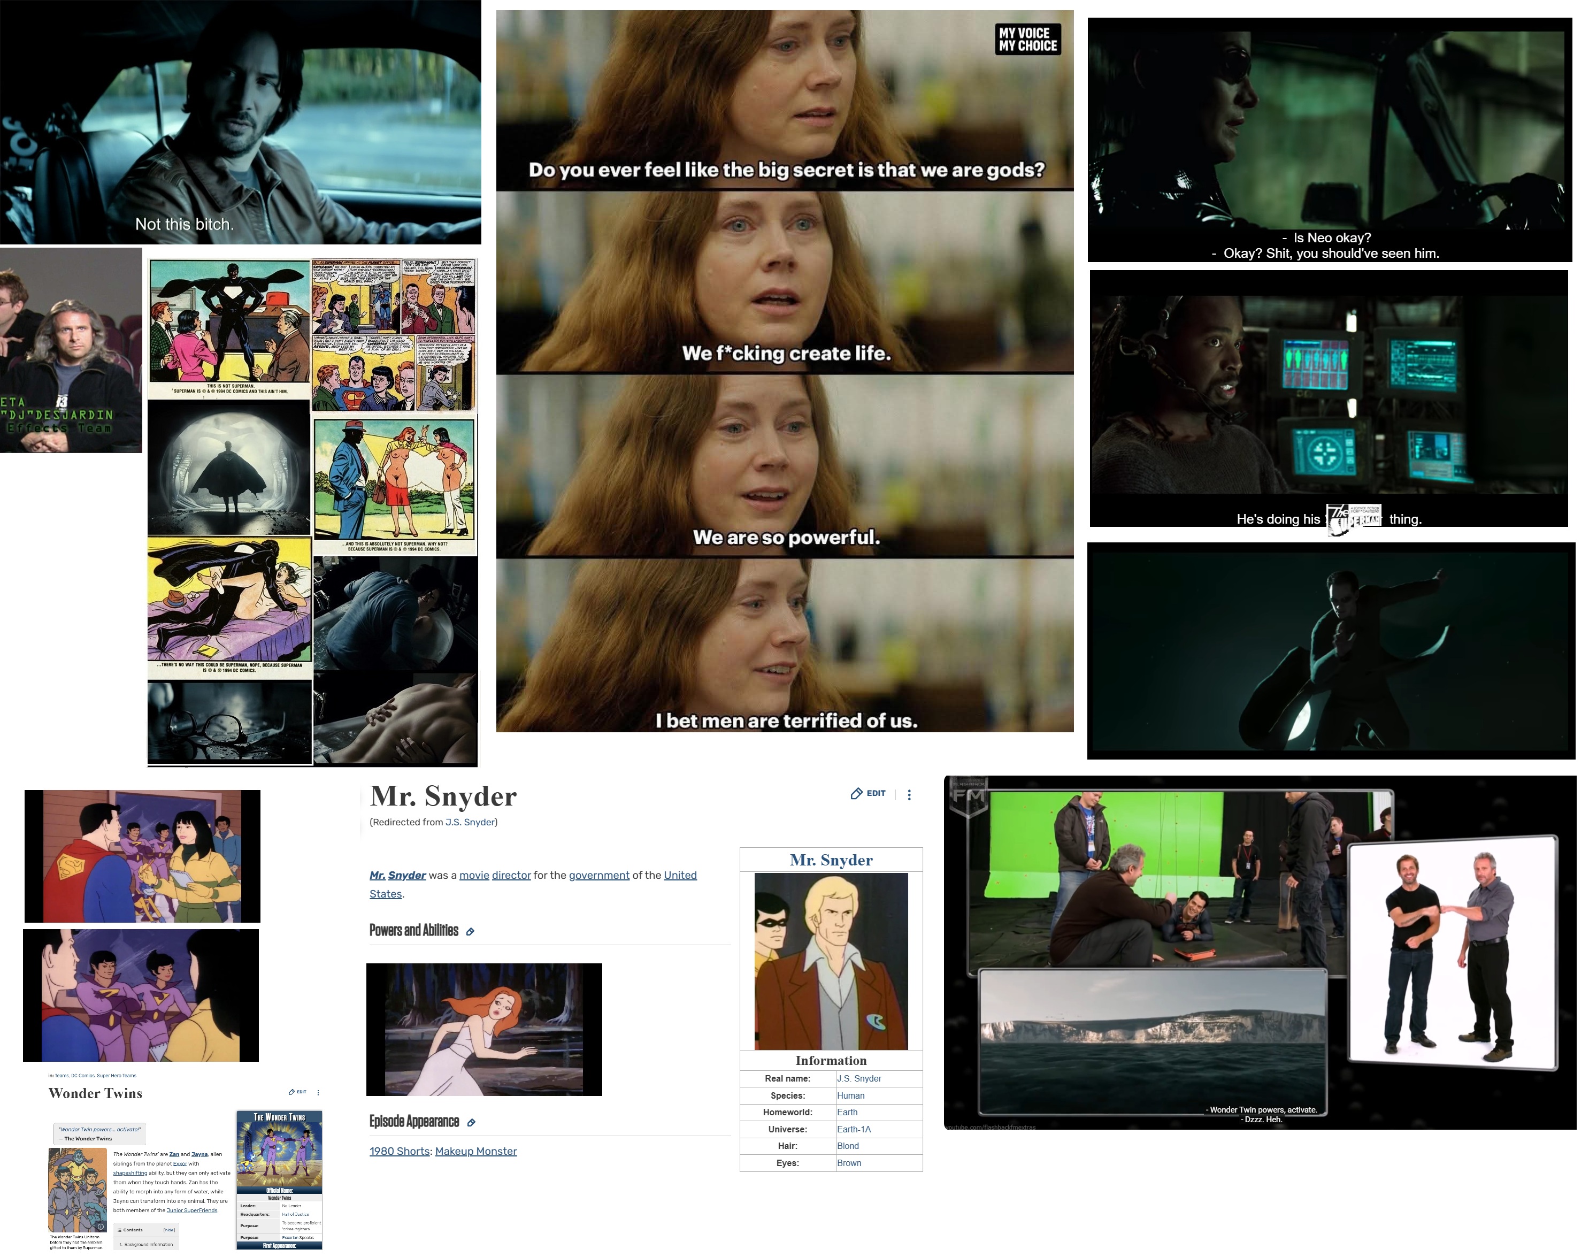Viewport: 1589px width, 1257px height.
Task: Click pencil icon next to Episode Appearance
Action: [x=471, y=1122]
